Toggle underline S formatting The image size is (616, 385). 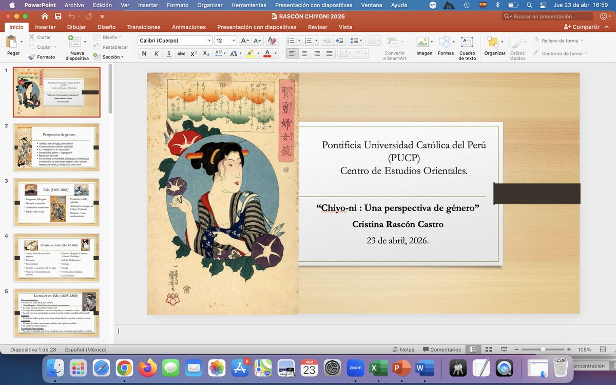pyautogui.click(x=169, y=53)
